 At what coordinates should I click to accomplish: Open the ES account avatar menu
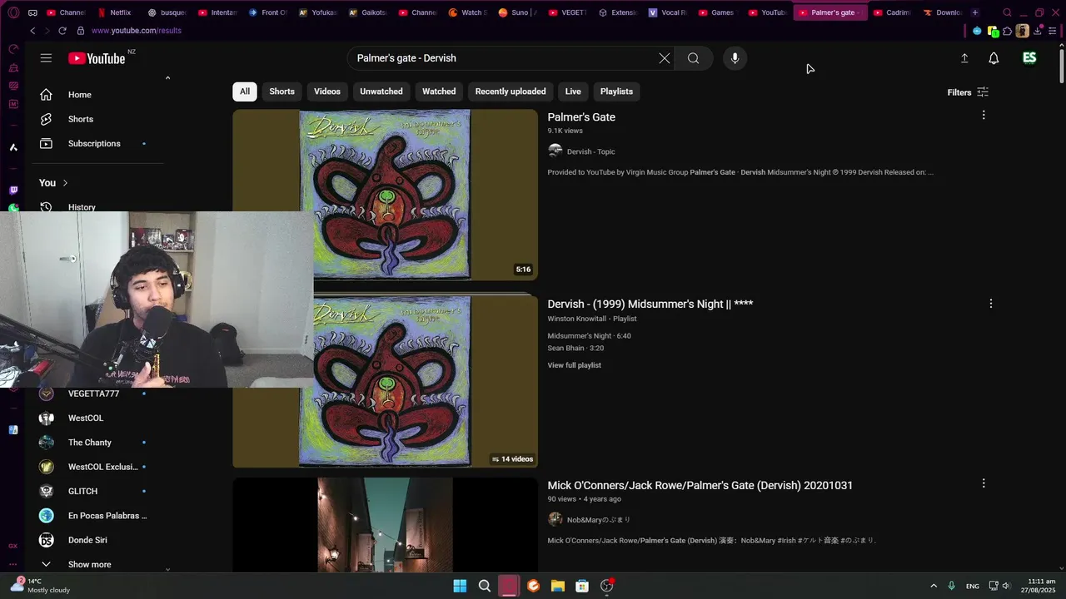point(1029,58)
